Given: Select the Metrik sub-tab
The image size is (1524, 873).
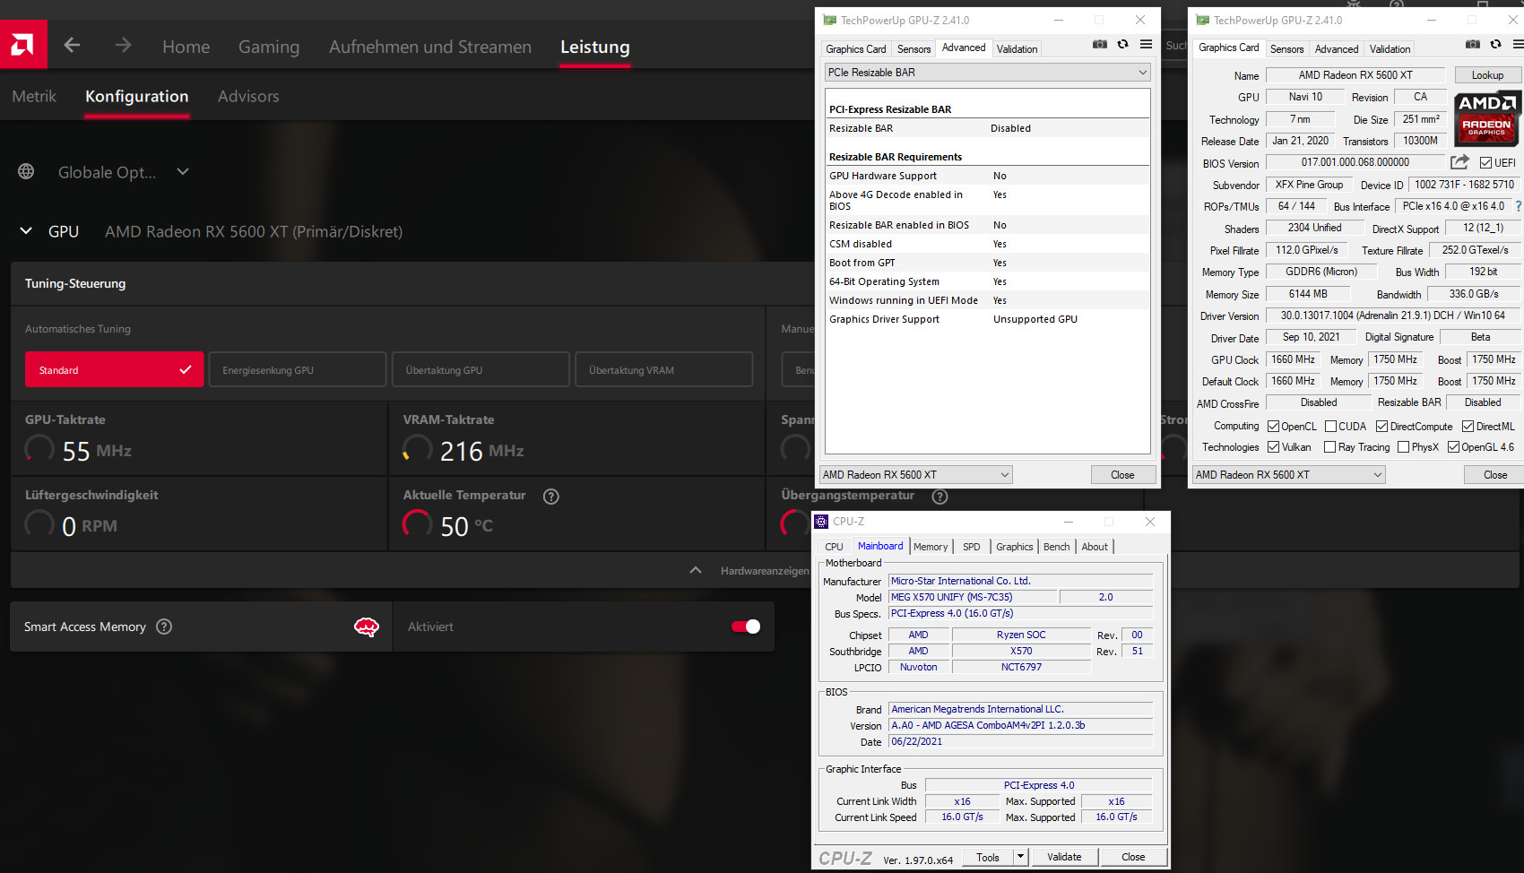Looking at the screenshot, I should click(x=34, y=96).
